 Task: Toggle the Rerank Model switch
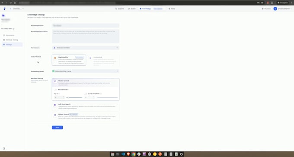(x=55, y=90)
